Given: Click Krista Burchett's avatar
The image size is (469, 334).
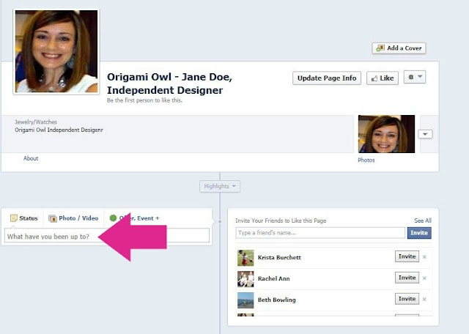Looking at the screenshot, I should coord(245,258).
